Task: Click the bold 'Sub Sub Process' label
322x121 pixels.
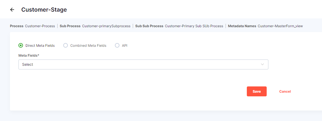Action: [149, 26]
